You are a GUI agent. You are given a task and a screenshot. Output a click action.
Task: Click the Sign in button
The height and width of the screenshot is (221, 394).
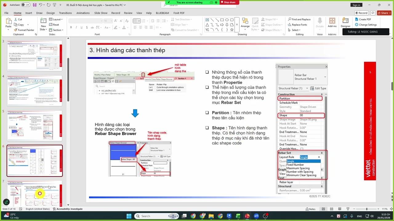[356, 5]
